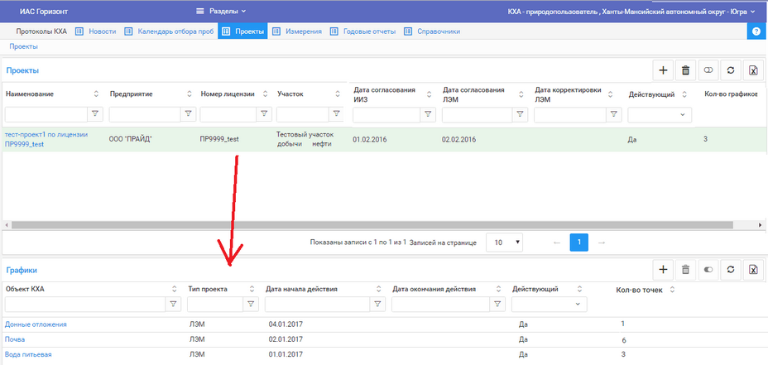Export Графики table to Excel
768x365 pixels.
[753, 270]
